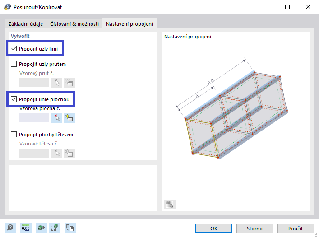This screenshot has height=238, width=319.
Task: Click the database copy icon in bottom toolbar
Action: [x=70, y=228]
